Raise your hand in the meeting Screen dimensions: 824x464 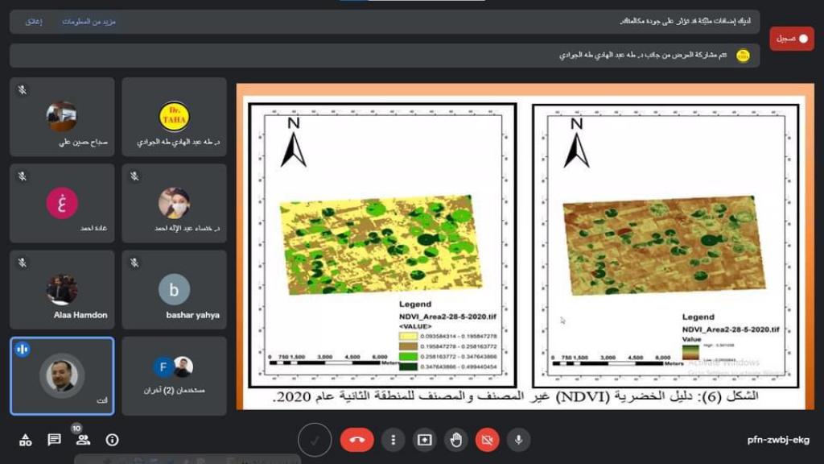pyautogui.click(x=455, y=440)
